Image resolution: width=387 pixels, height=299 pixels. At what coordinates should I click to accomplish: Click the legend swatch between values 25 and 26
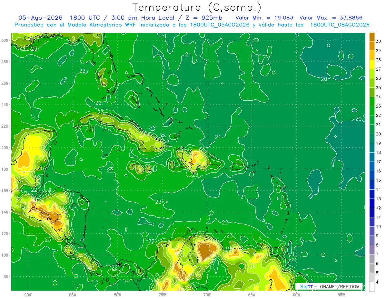click(372, 83)
